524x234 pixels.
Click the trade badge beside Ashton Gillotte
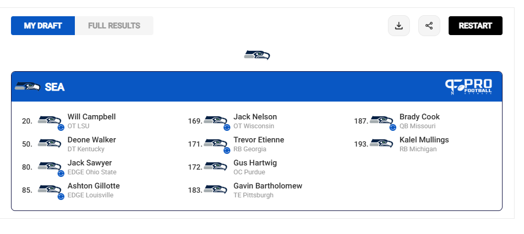(61, 196)
